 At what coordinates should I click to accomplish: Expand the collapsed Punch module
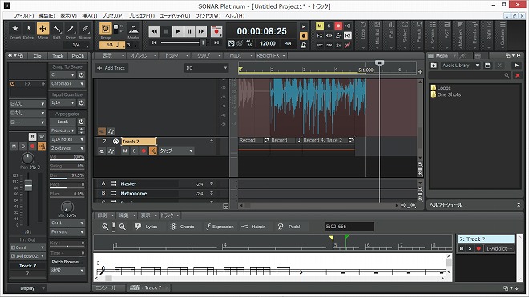(418, 35)
